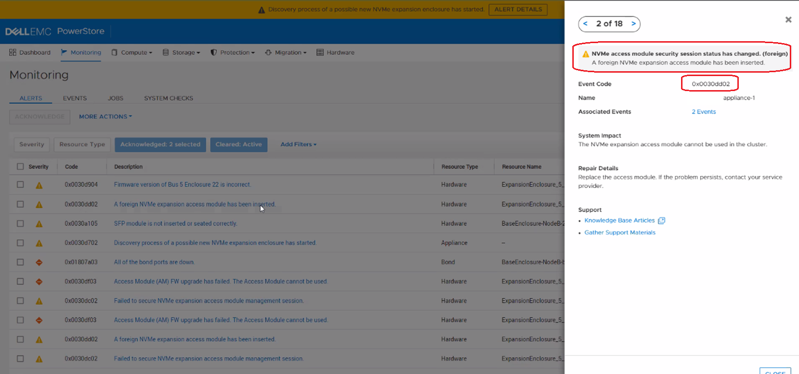This screenshot has height=374, width=799.
Task: Expand the More Actions dropdown
Action: (x=105, y=117)
